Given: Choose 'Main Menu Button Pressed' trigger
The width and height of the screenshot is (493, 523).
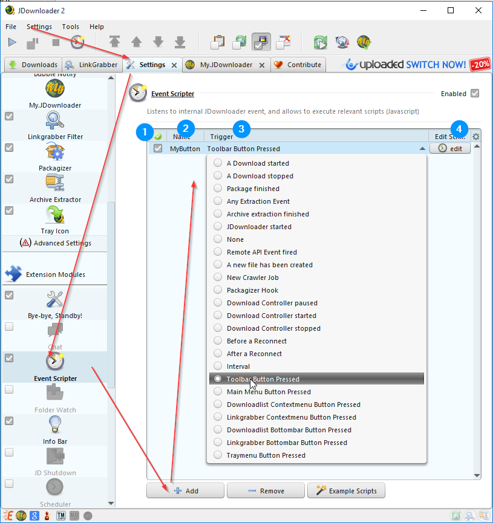Looking at the screenshot, I should pyautogui.click(x=316, y=392).
